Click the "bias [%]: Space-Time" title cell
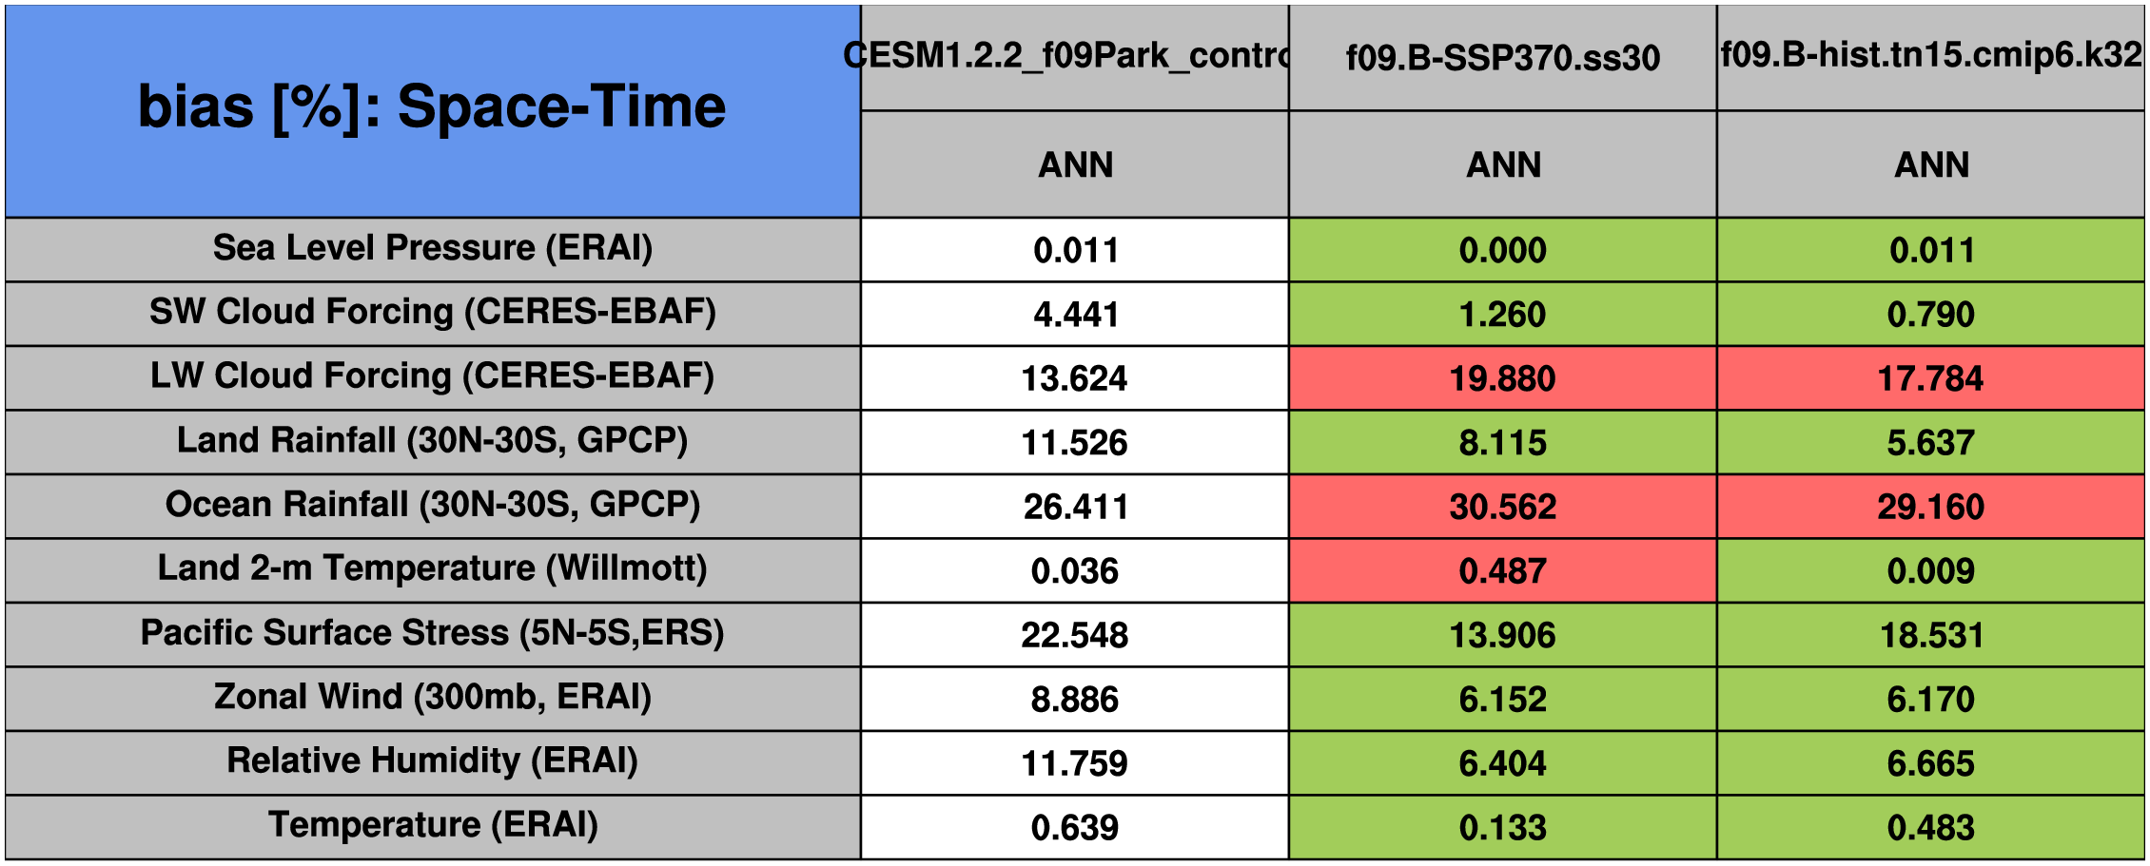This screenshot has width=2150, height=866. pyautogui.click(x=432, y=107)
